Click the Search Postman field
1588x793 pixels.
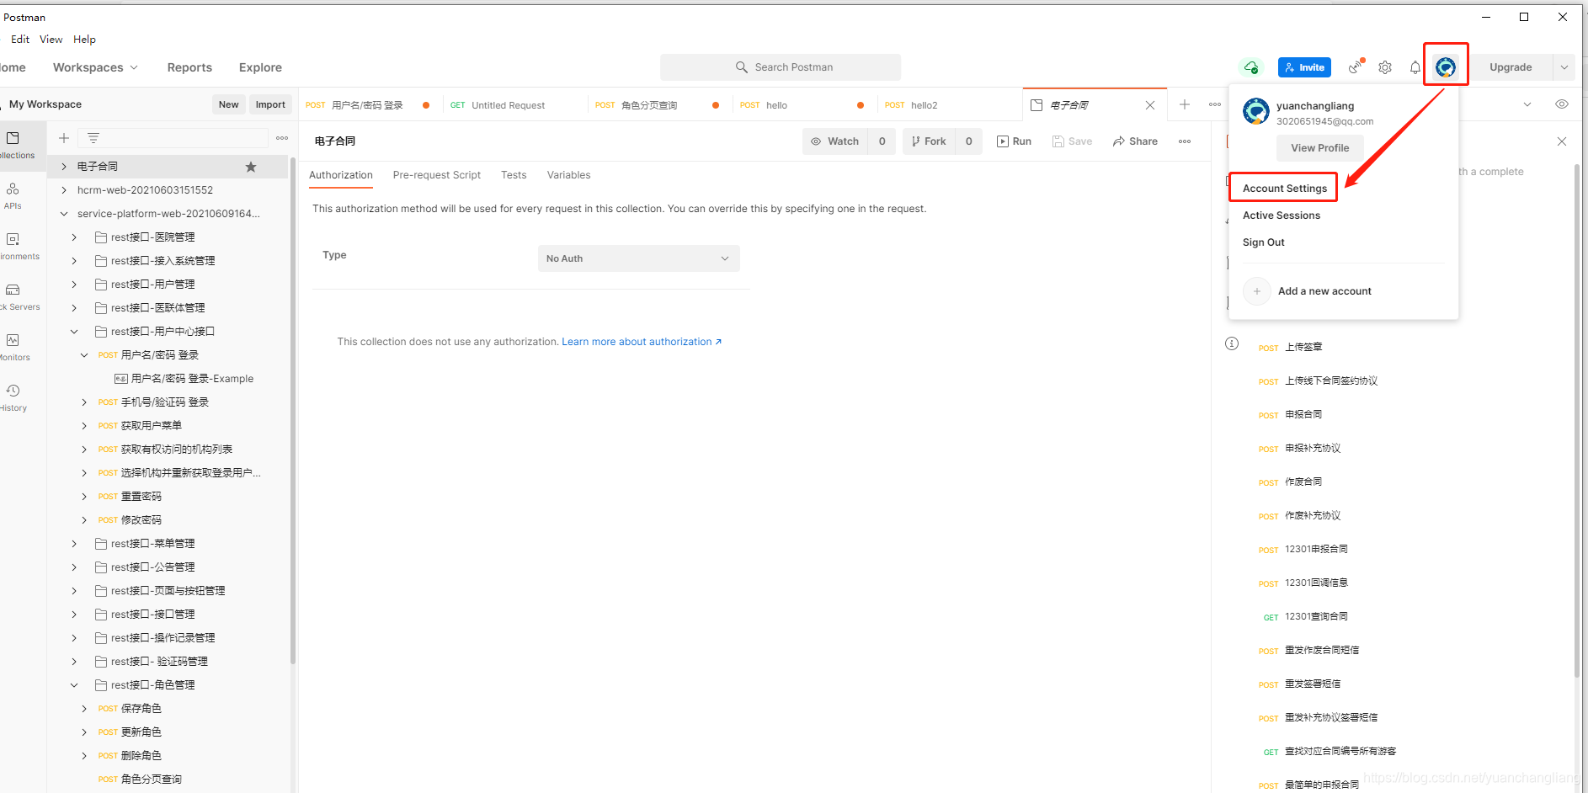pos(781,67)
